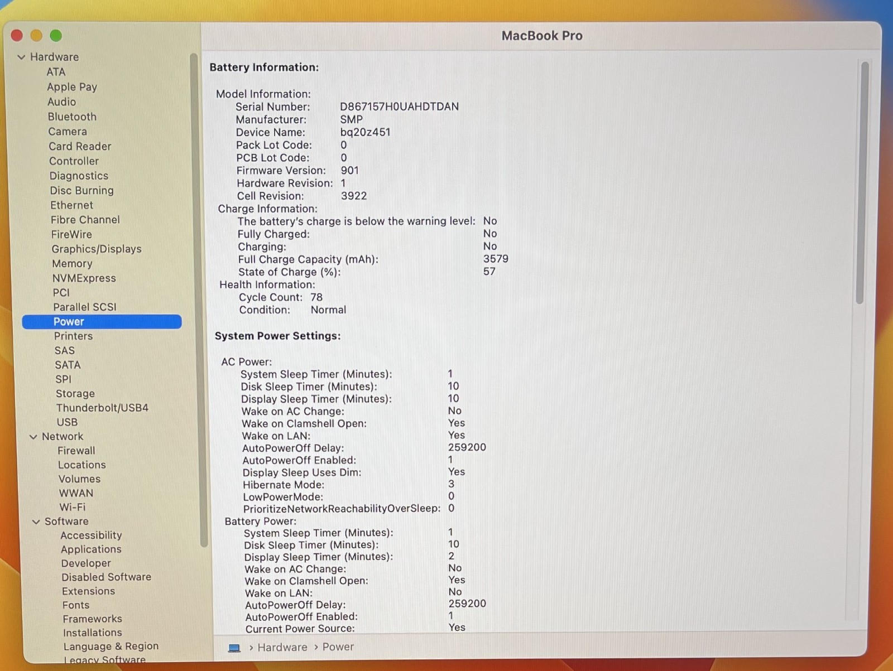Select Accessibility under Software

click(x=91, y=535)
